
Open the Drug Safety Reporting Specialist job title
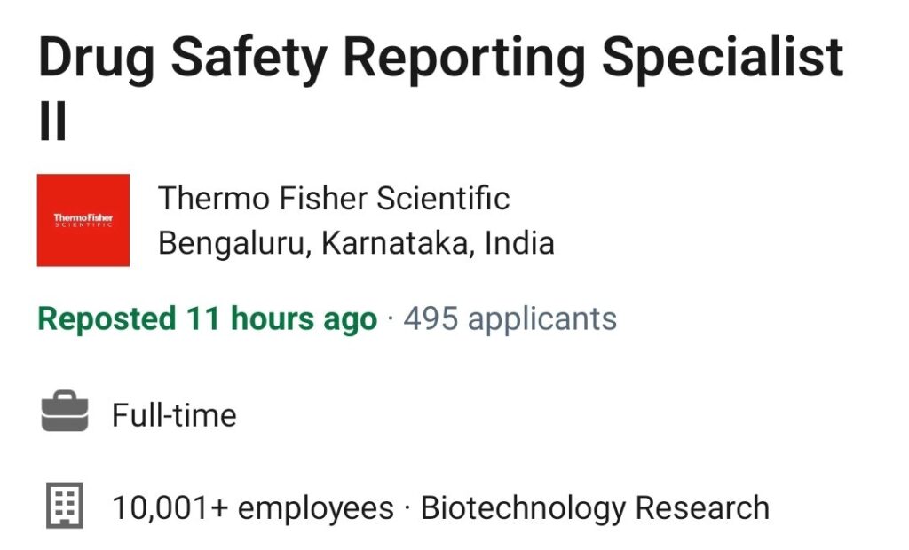440,87
